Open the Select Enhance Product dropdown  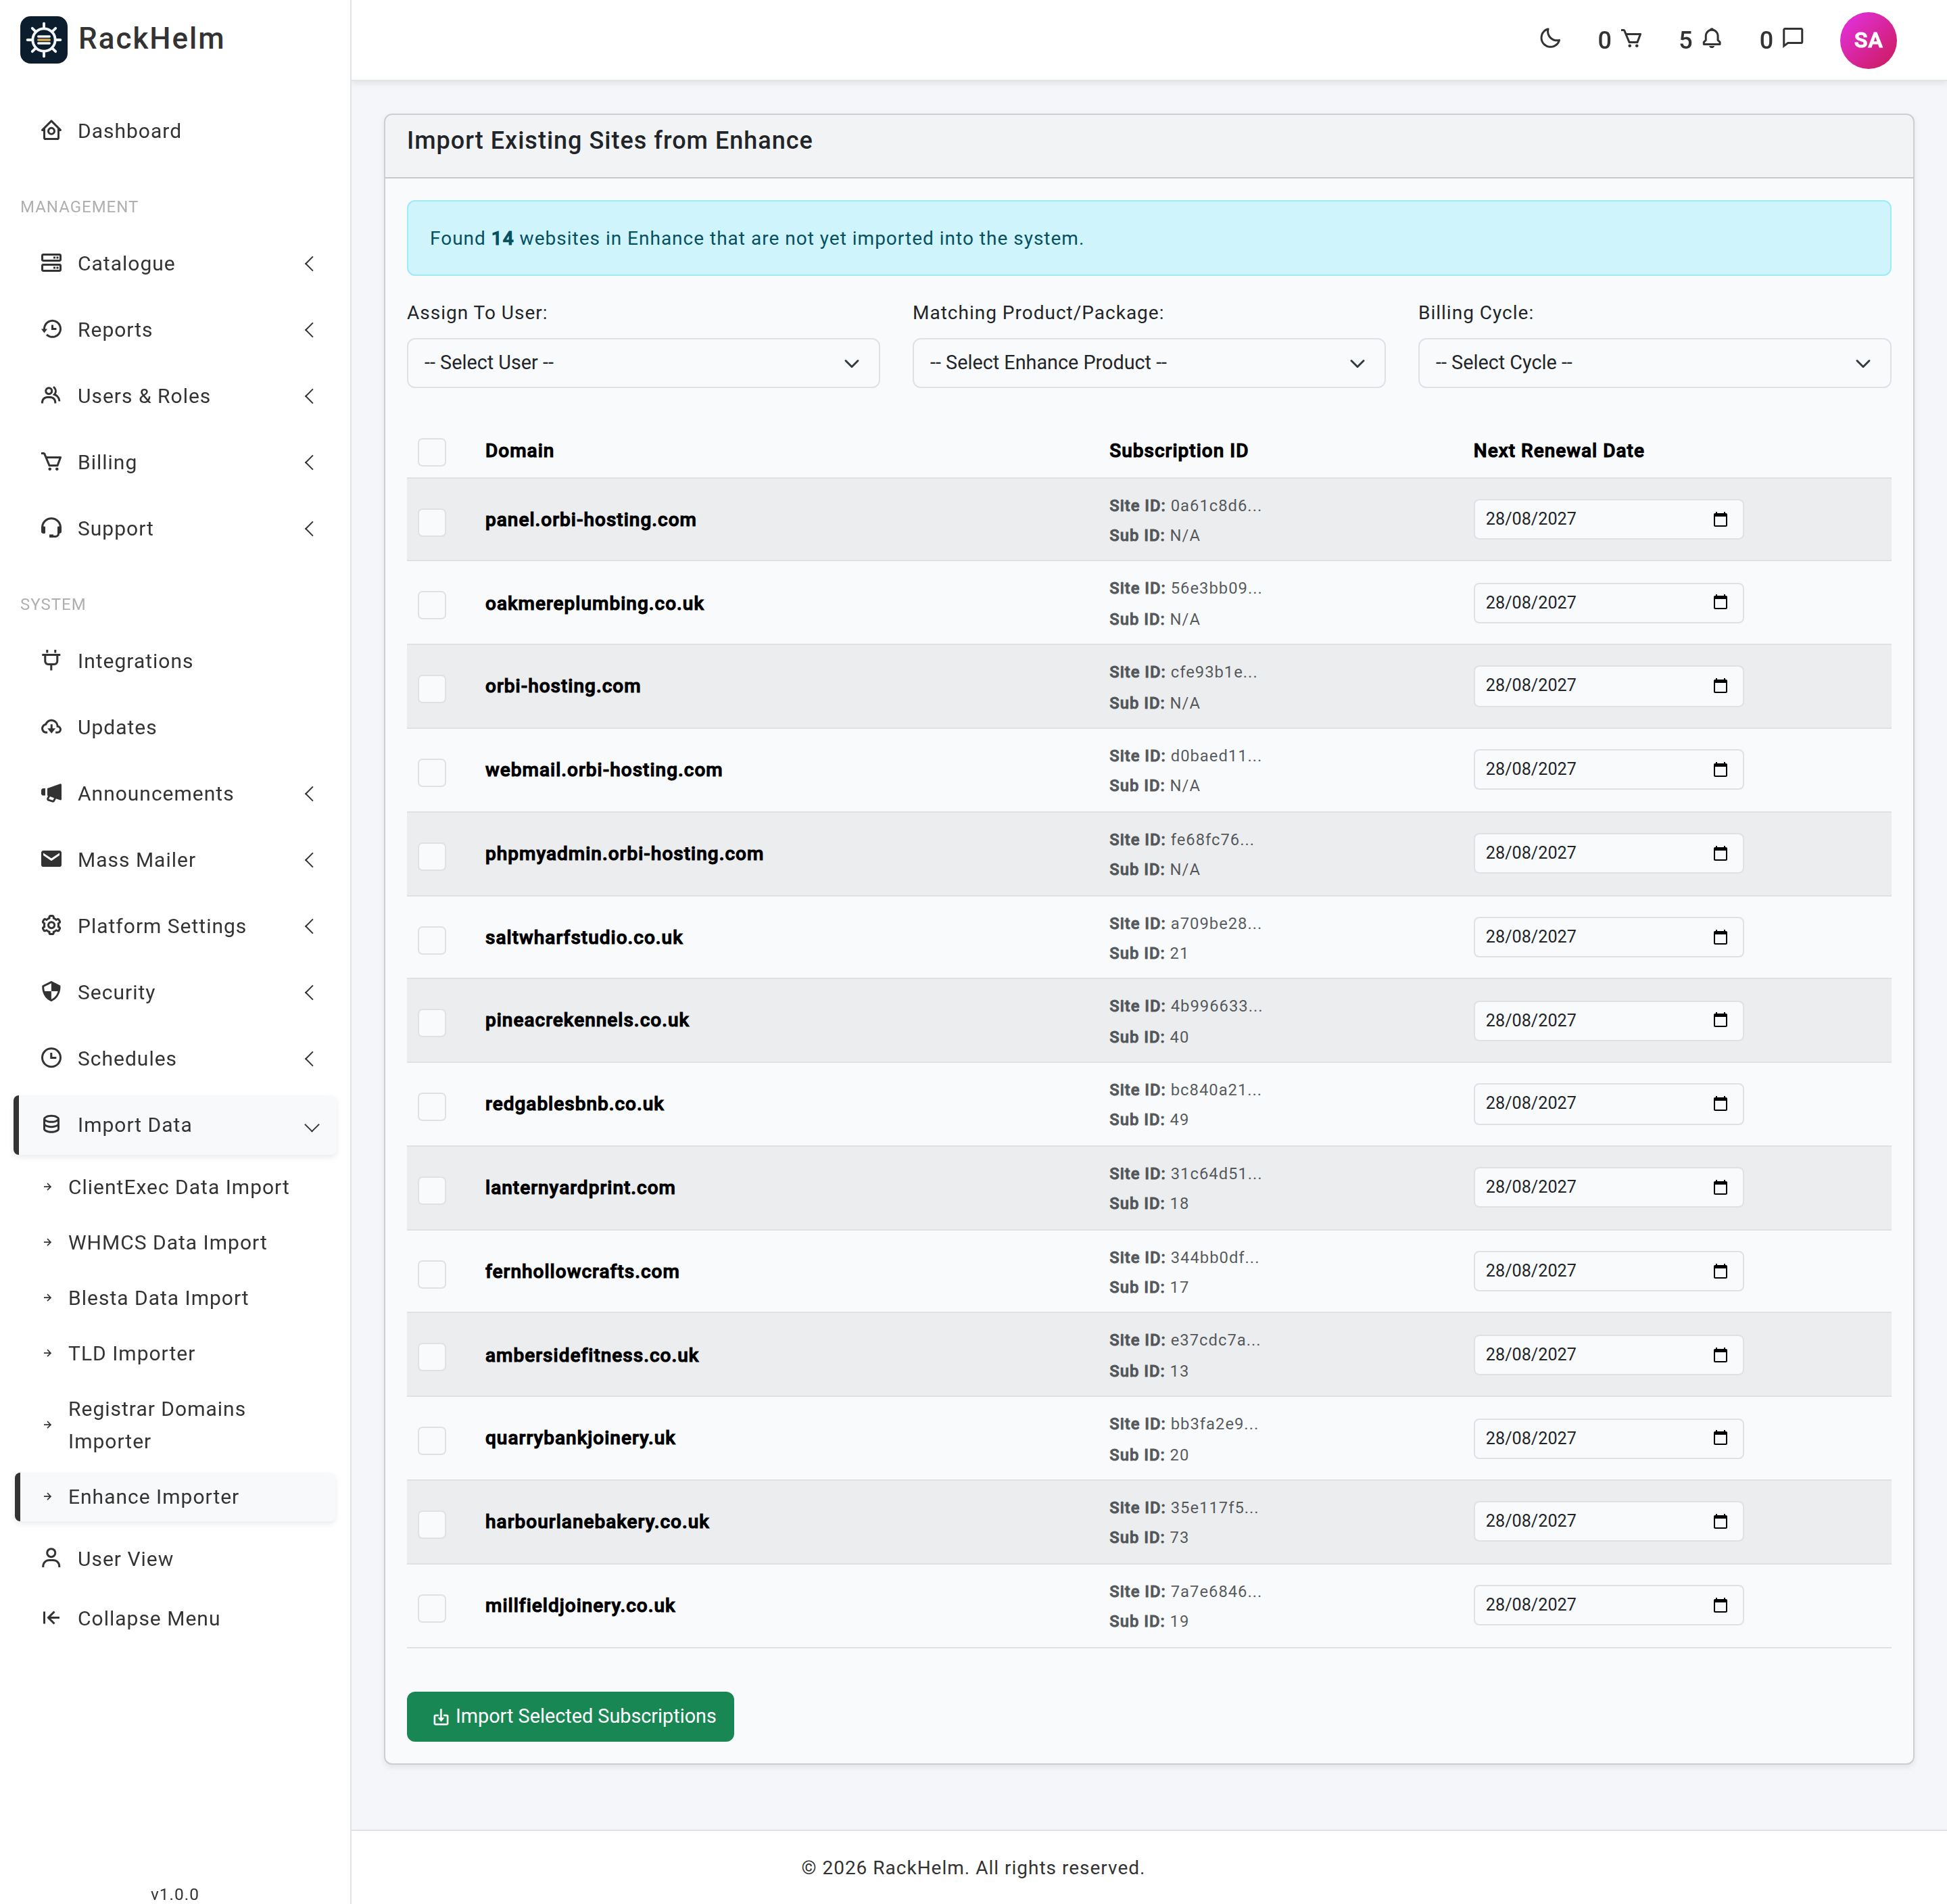coord(1148,363)
